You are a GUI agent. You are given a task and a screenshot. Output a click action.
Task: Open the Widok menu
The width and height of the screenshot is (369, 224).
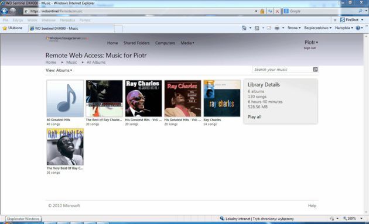pos(32,20)
